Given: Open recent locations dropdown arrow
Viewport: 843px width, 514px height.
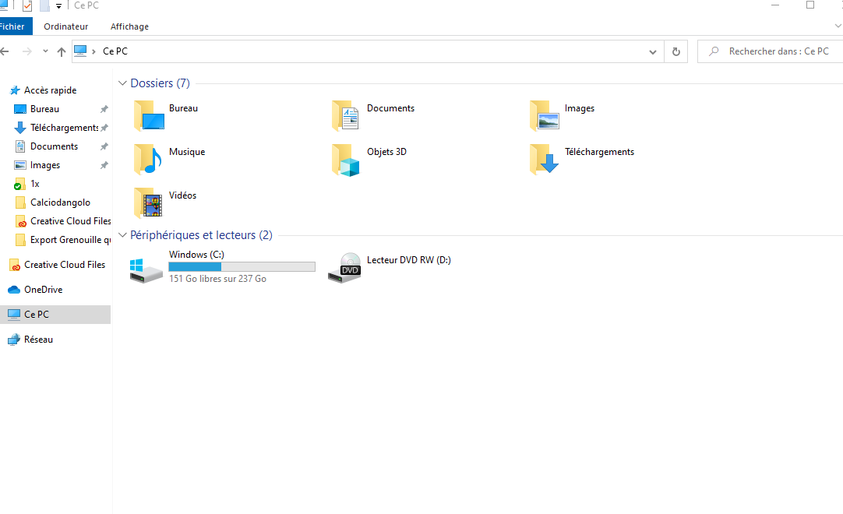Looking at the screenshot, I should (x=45, y=51).
